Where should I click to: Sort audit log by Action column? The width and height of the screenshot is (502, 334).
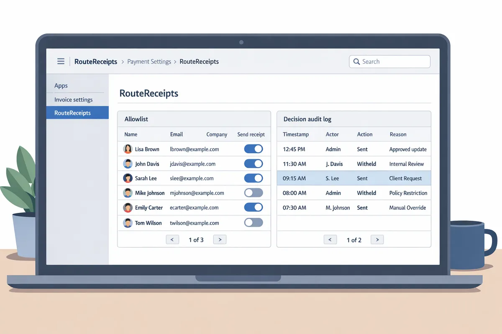pos(365,134)
